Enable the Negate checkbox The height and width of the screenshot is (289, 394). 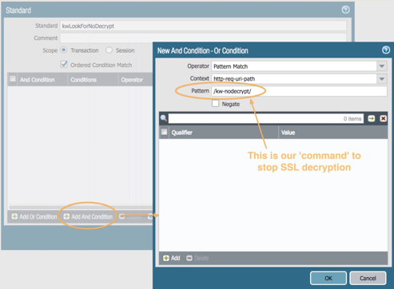click(x=215, y=104)
